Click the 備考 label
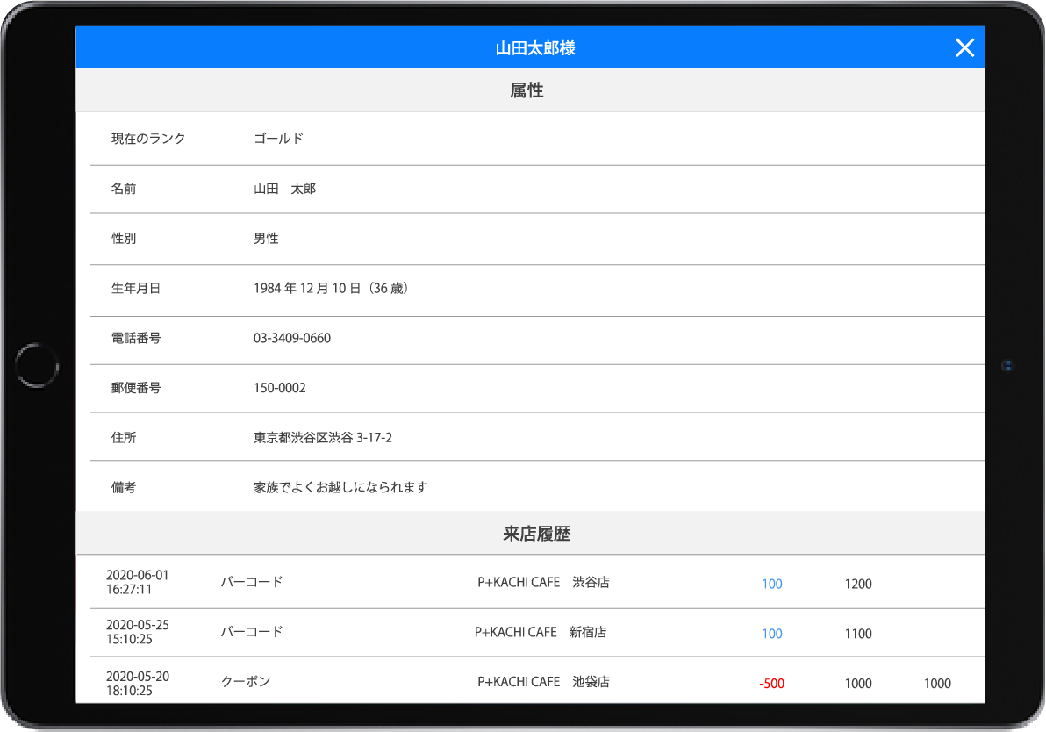This screenshot has width=1046, height=732. (124, 487)
